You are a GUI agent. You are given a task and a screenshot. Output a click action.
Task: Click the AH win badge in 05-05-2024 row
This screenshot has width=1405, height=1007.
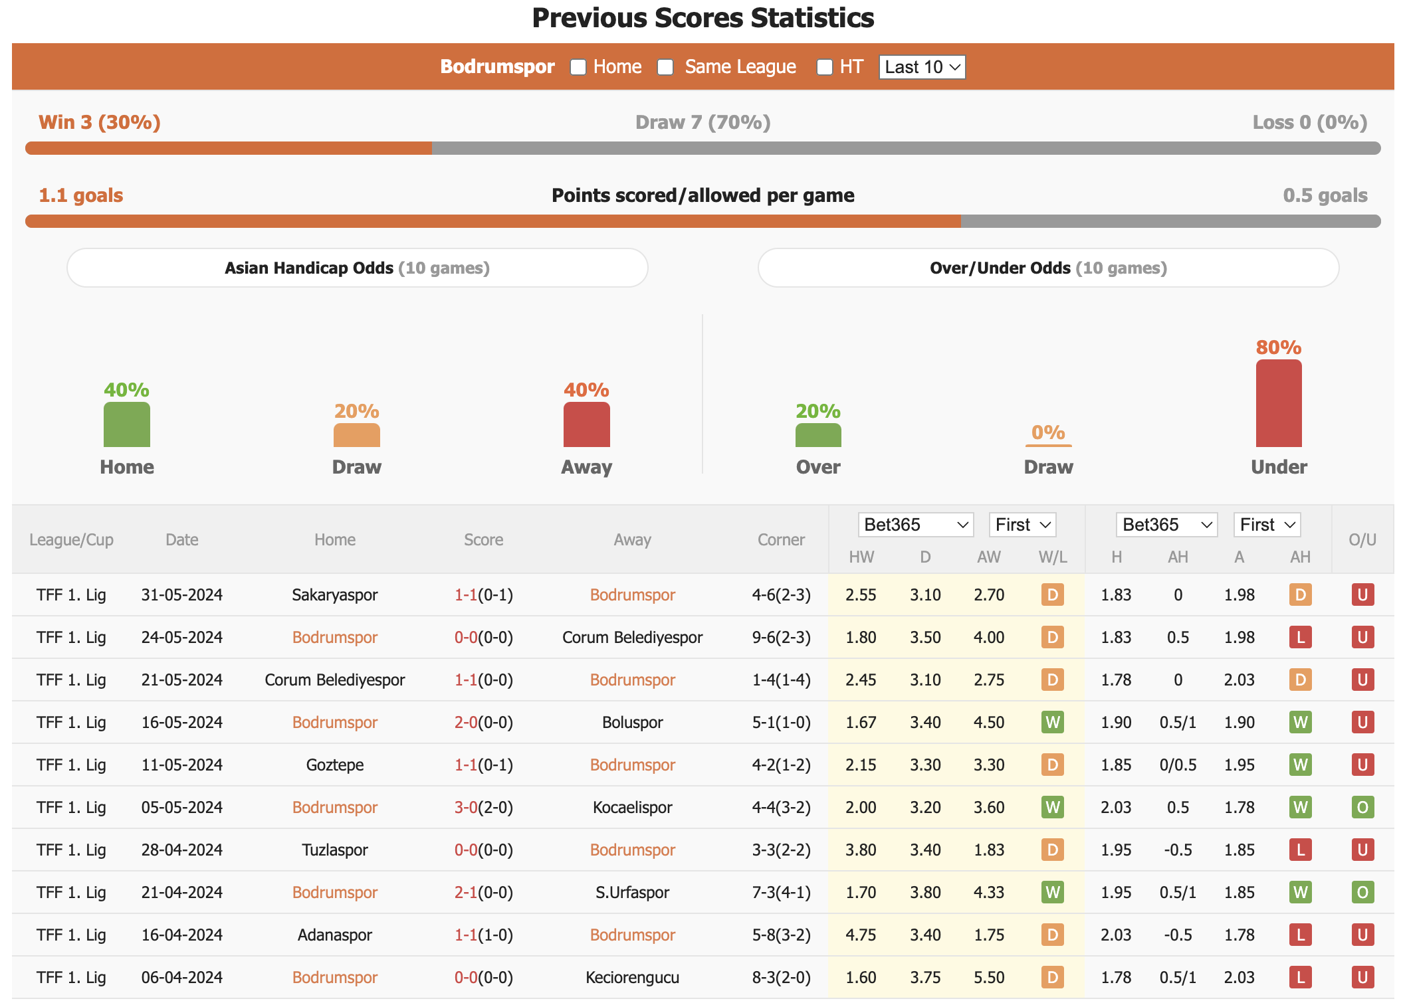click(1301, 807)
